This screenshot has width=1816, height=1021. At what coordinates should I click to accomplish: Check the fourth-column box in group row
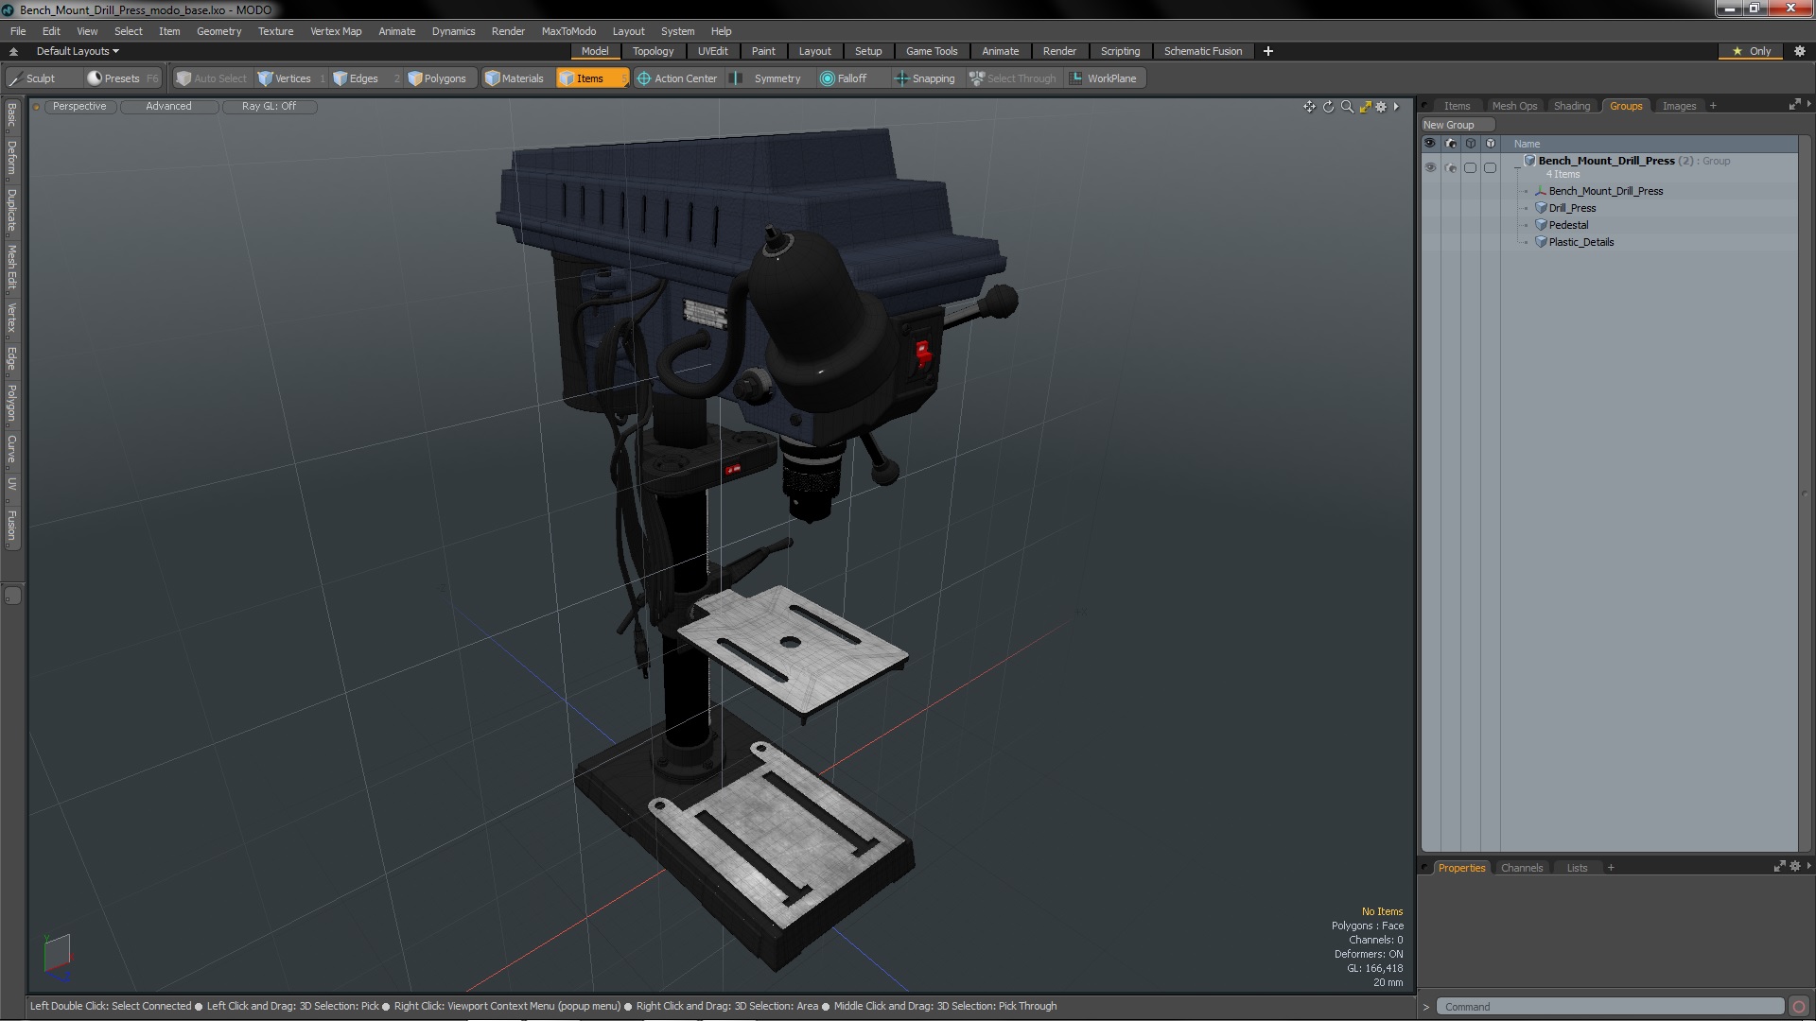[x=1490, y=167]
